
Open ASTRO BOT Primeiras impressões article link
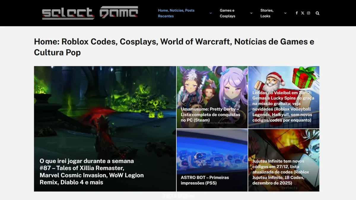[205, 180]
